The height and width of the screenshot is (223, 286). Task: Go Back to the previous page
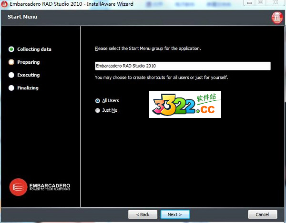tap(143, 214)
